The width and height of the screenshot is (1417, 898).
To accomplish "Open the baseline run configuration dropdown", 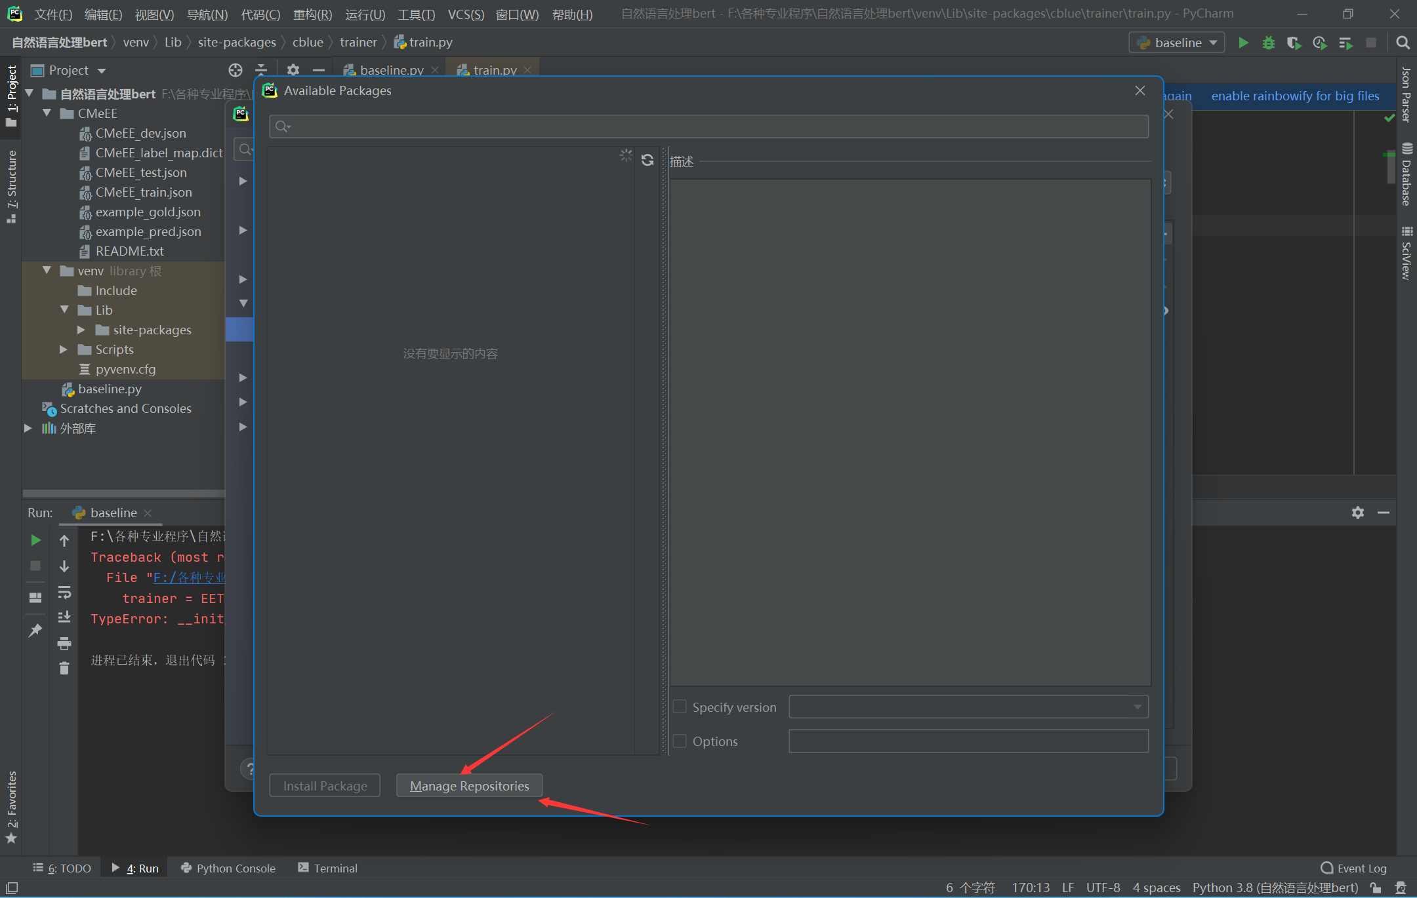I will coord(1177,43).
